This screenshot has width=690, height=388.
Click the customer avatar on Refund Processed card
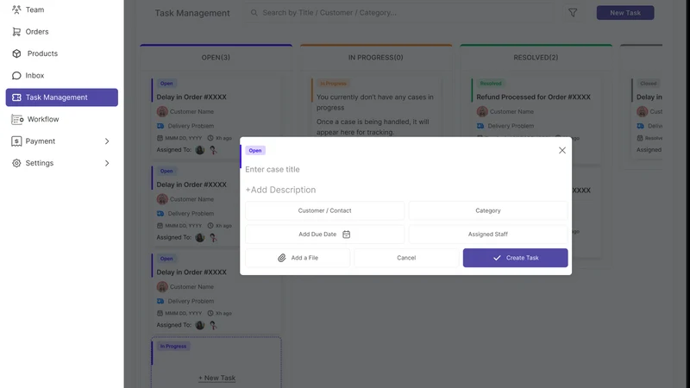(482, 112)
